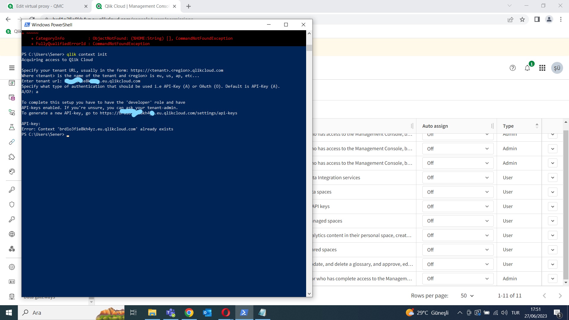The image size is (569, 320).
Task: Expand the chevron on the API keys row
Action: click(553, 206)
